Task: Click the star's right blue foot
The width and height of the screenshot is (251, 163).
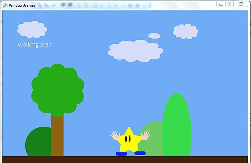Action: tap(140, 153)
